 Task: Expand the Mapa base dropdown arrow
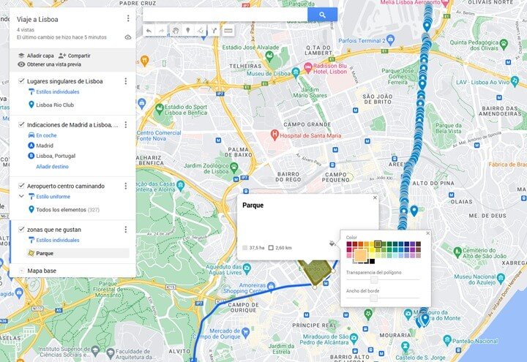(21, 271)
